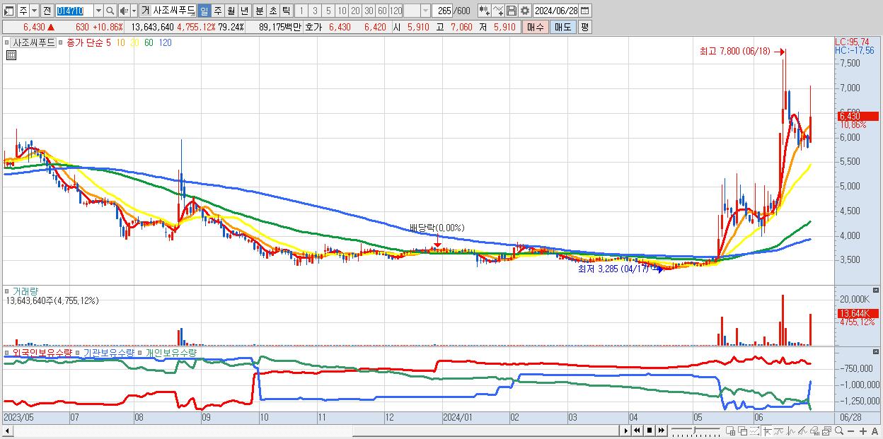
Task: Select the moving average 60 legend
Action: (x=149, y=42)
